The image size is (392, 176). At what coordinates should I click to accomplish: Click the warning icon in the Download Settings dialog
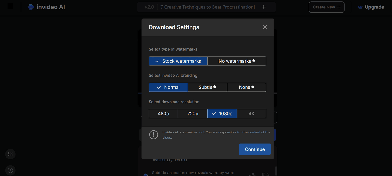153,135
